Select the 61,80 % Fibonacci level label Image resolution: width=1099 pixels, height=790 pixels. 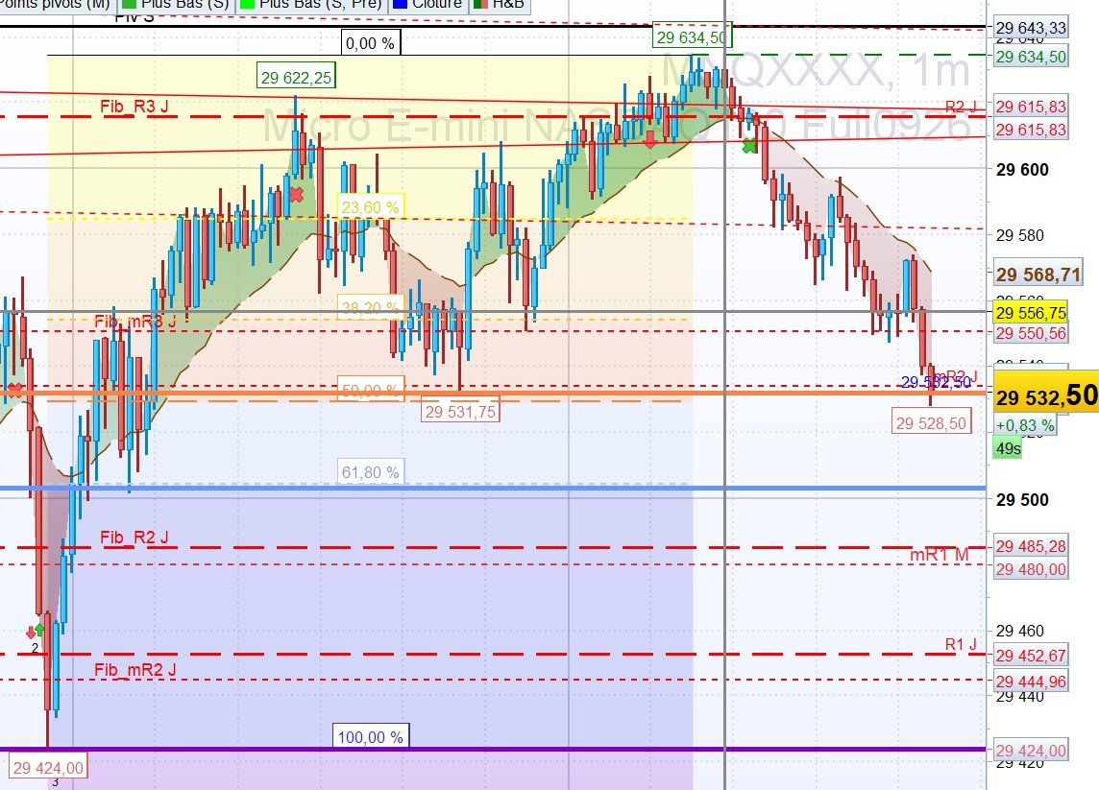[x=370, y=472]
